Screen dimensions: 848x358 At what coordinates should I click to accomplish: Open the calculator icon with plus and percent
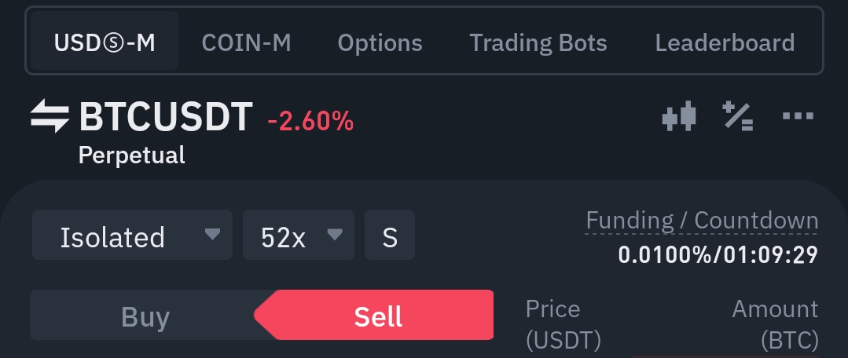pyautogui.click(x=738, y=116)
